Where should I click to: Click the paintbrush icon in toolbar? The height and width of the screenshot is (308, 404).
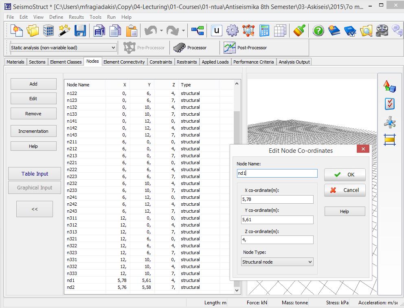[299, 31]
